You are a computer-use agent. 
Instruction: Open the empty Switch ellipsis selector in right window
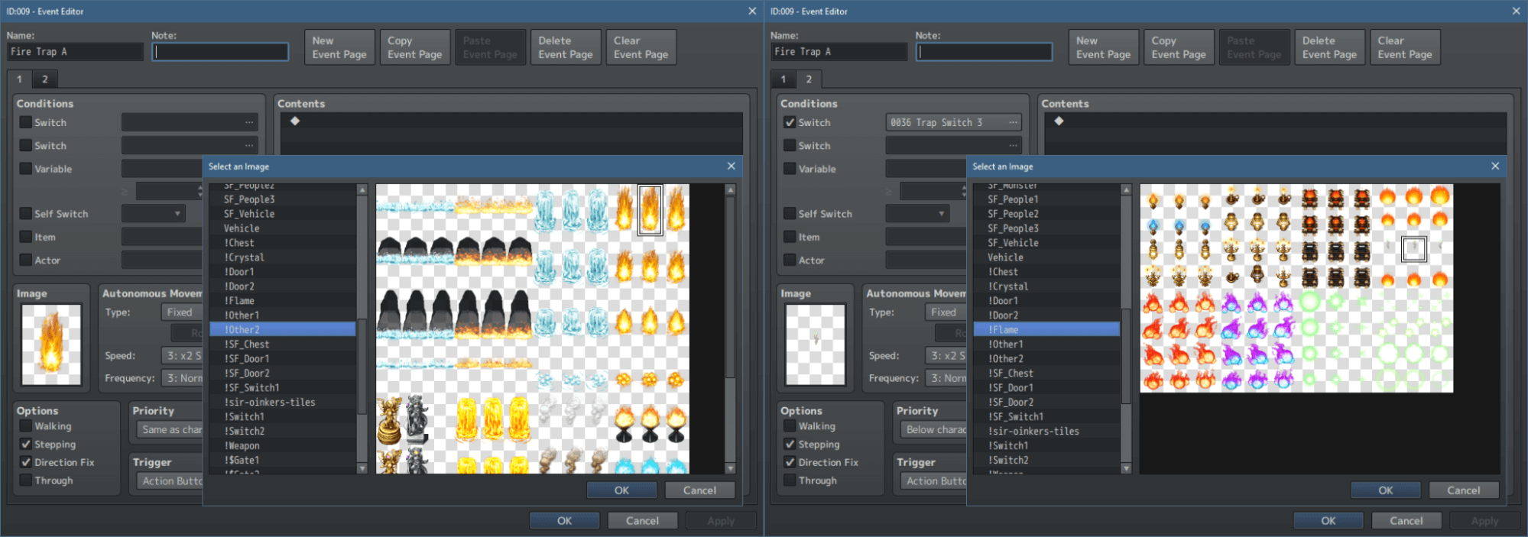tap(1013, 145)
